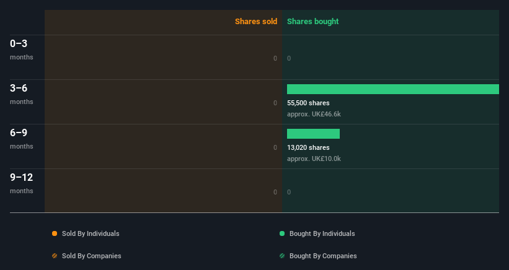Click the striped Sold By Companies legend icon
The image size is (509, 270).
click(55, 256)
